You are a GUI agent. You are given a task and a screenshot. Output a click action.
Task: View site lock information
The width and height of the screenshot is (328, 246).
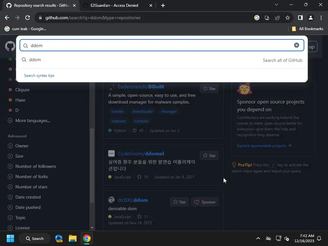point(40,18)
